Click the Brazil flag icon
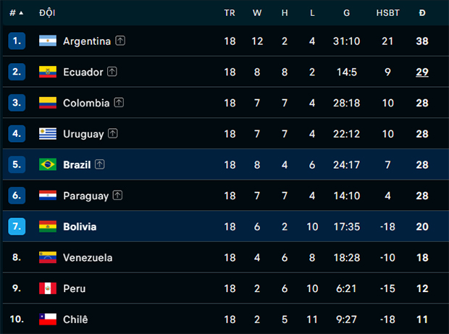 [x=48, y=164]
